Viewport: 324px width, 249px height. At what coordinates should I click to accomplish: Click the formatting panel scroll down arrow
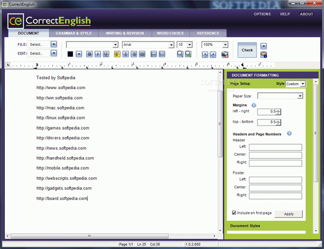coord(316,231)
